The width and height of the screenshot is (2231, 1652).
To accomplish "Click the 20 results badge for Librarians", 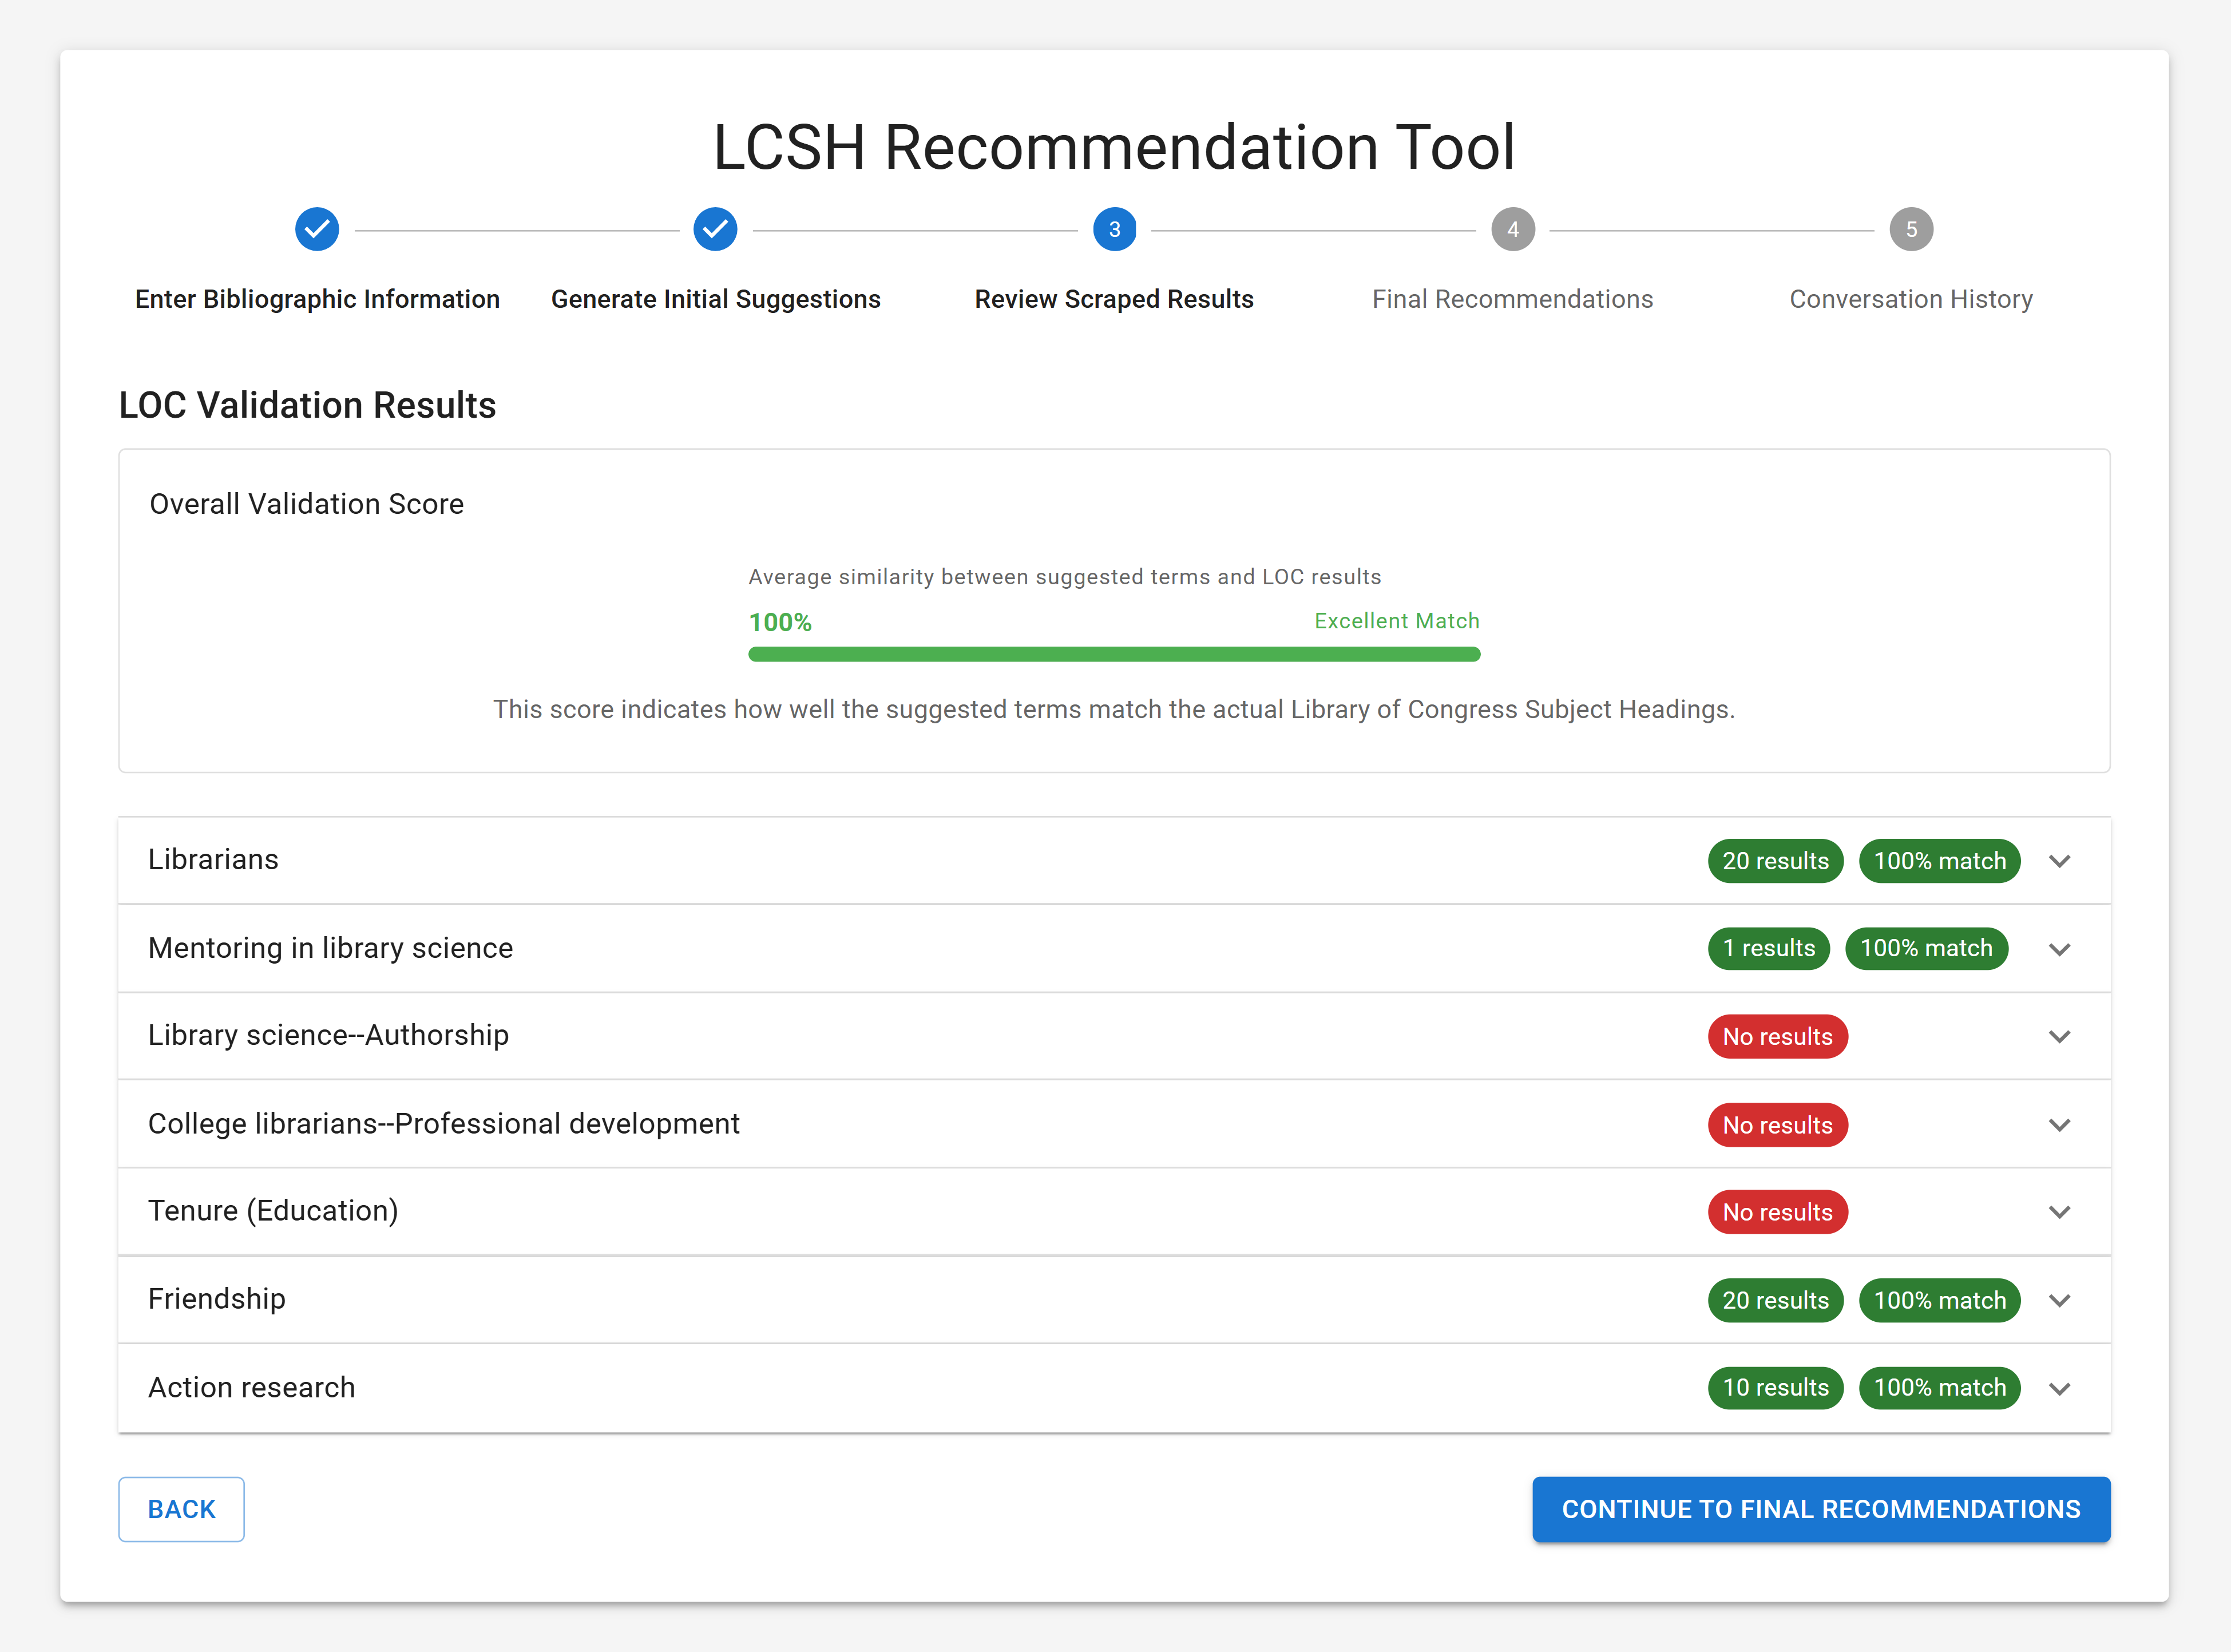I will tap(1775, 860).
